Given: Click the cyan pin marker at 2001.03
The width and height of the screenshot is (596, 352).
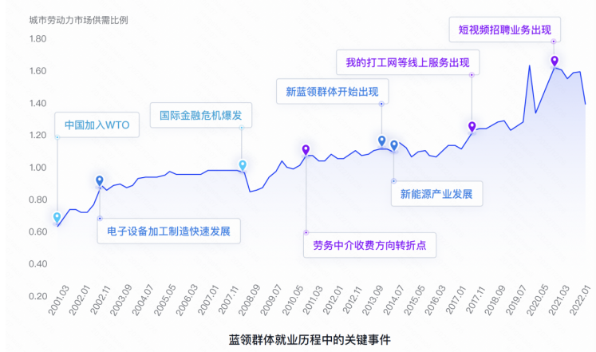Looking at the screenshot, I should coord(57,217).
